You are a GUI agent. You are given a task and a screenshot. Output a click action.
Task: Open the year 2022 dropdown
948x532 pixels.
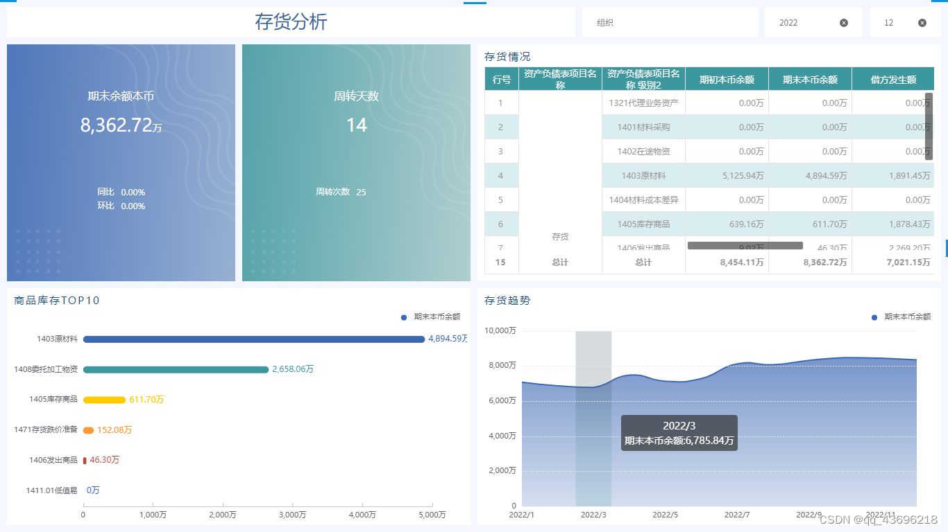point(813,22)
